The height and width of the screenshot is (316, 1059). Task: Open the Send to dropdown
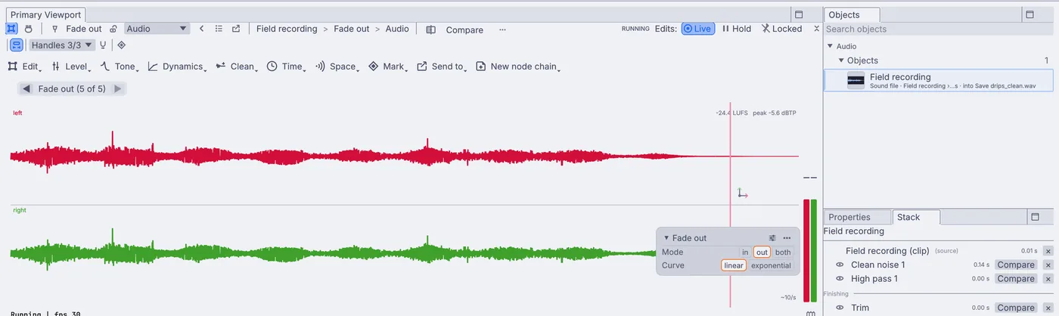[443, 67]
